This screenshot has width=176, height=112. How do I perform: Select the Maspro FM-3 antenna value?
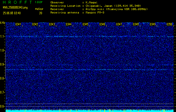[x=95, y=13]
